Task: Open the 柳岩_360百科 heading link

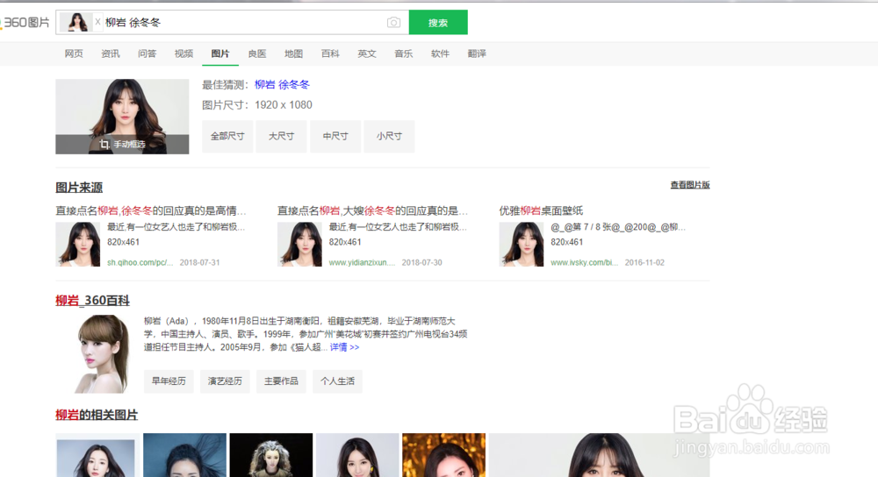Action: pos(92,300)
